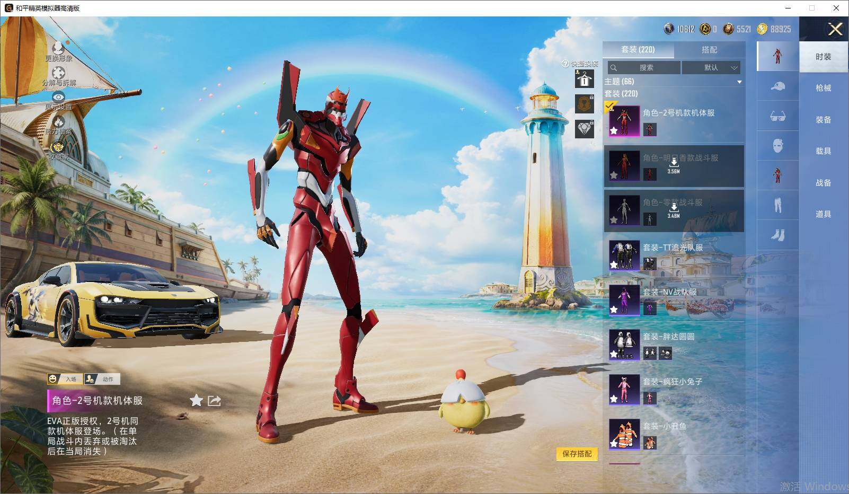Viewport: 849px width, 494px height.
Task: Toggle favorite star on 胖达圆圆 set
Action: point(614,354)
